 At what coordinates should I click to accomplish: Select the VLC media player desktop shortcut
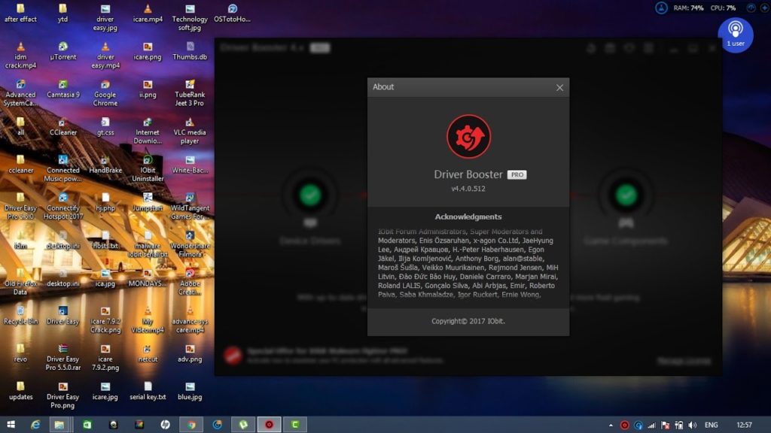point(190,131)
